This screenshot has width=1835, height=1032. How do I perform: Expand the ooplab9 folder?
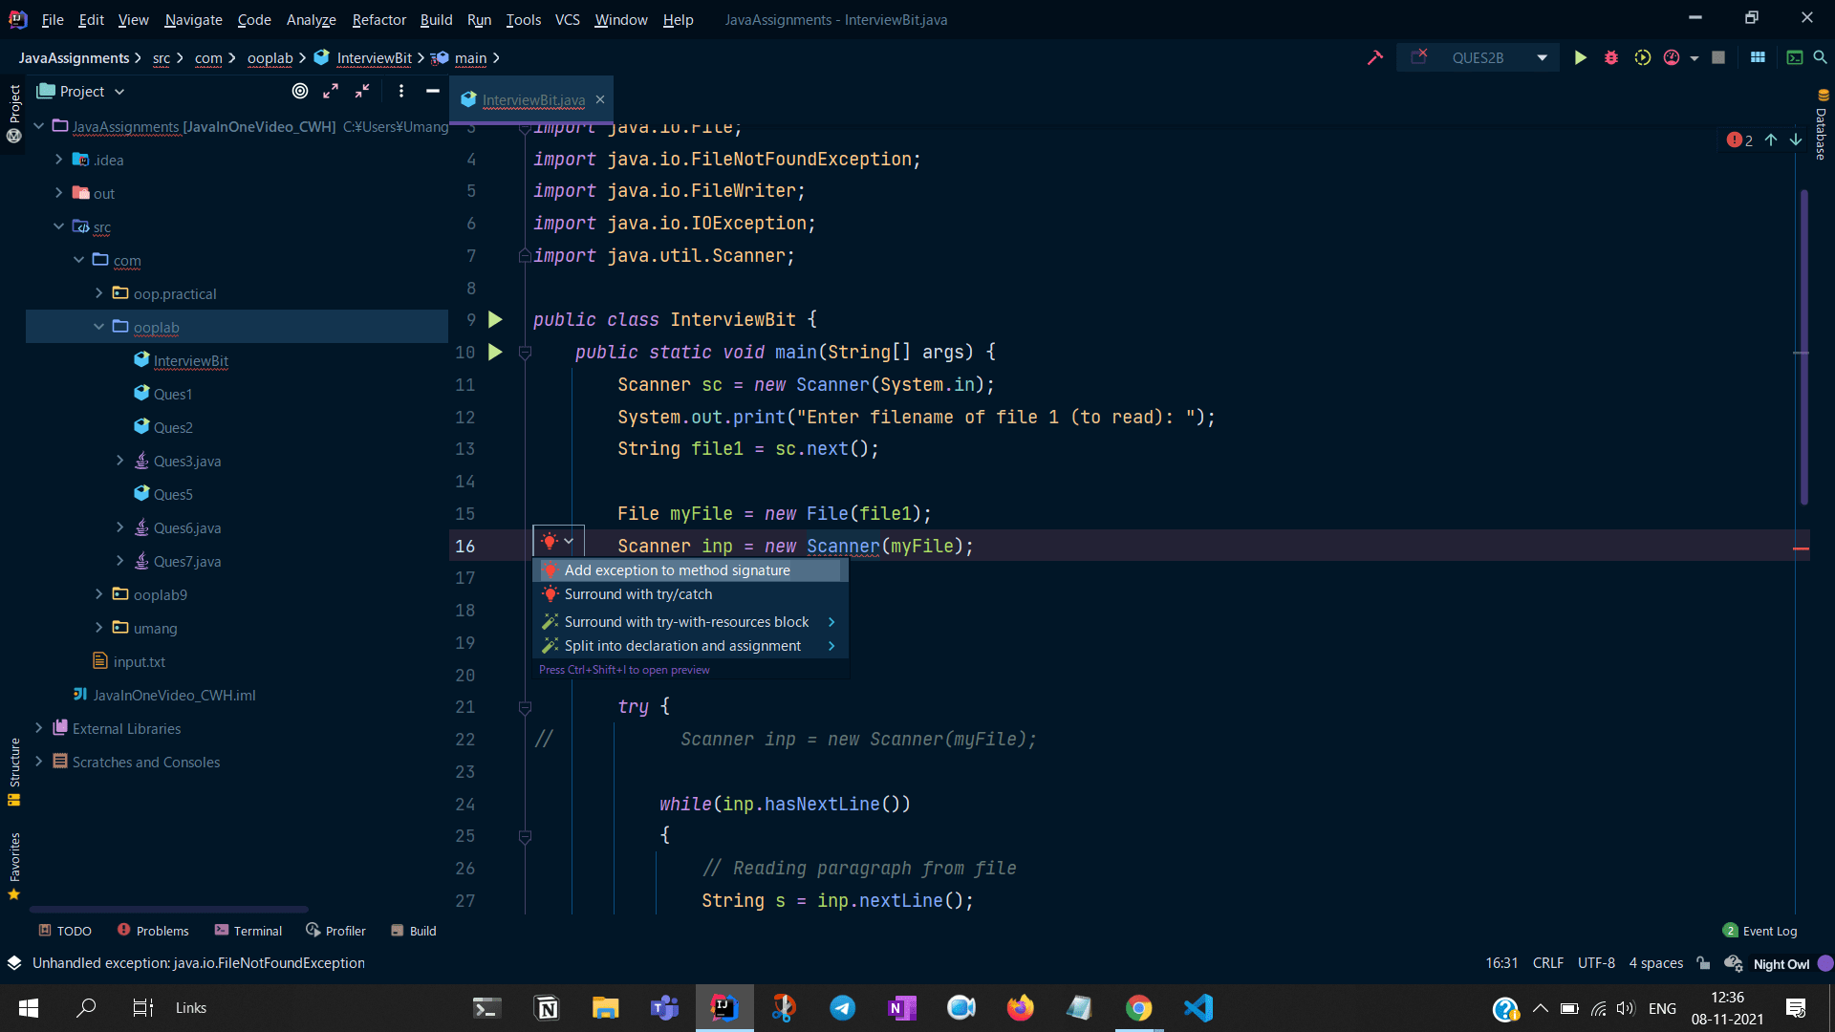click(98, 594)
